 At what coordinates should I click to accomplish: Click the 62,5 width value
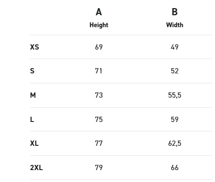pyautogui.click(x=175, y=143)
